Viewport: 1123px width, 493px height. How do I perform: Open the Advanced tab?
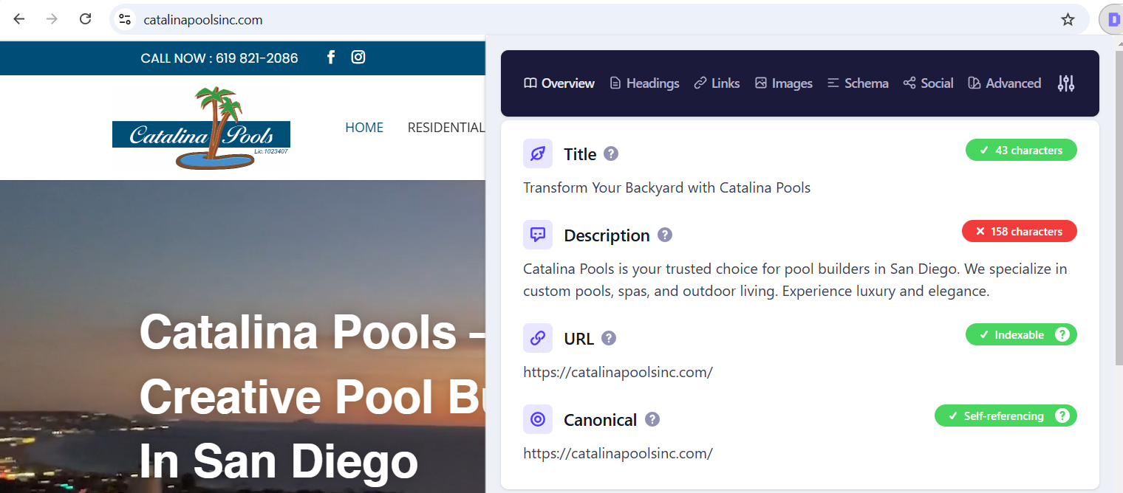1005,83
